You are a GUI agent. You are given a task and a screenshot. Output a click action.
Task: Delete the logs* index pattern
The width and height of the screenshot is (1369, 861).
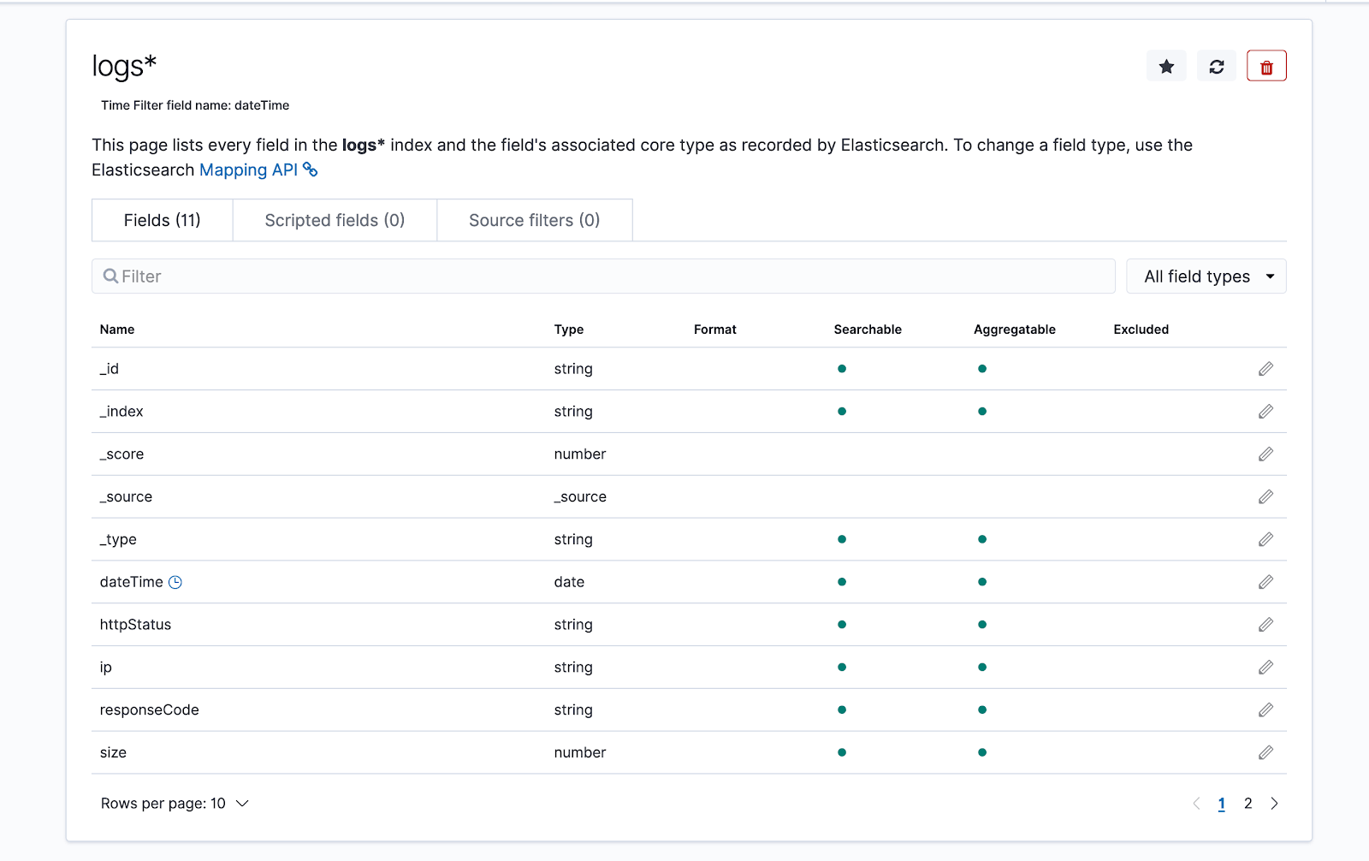pyautogui.click(x=1266, y=67)
